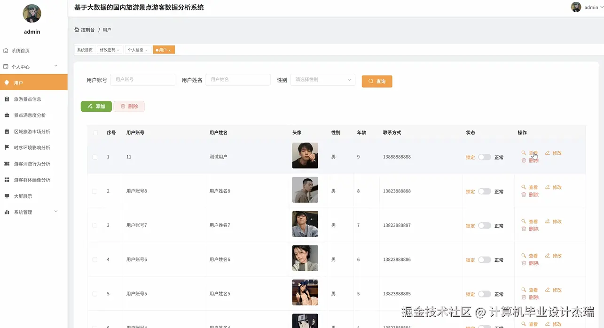Click the 控制台 home breadcrumb icon
This screenshot has height=328, width=604.
[77, 30]
